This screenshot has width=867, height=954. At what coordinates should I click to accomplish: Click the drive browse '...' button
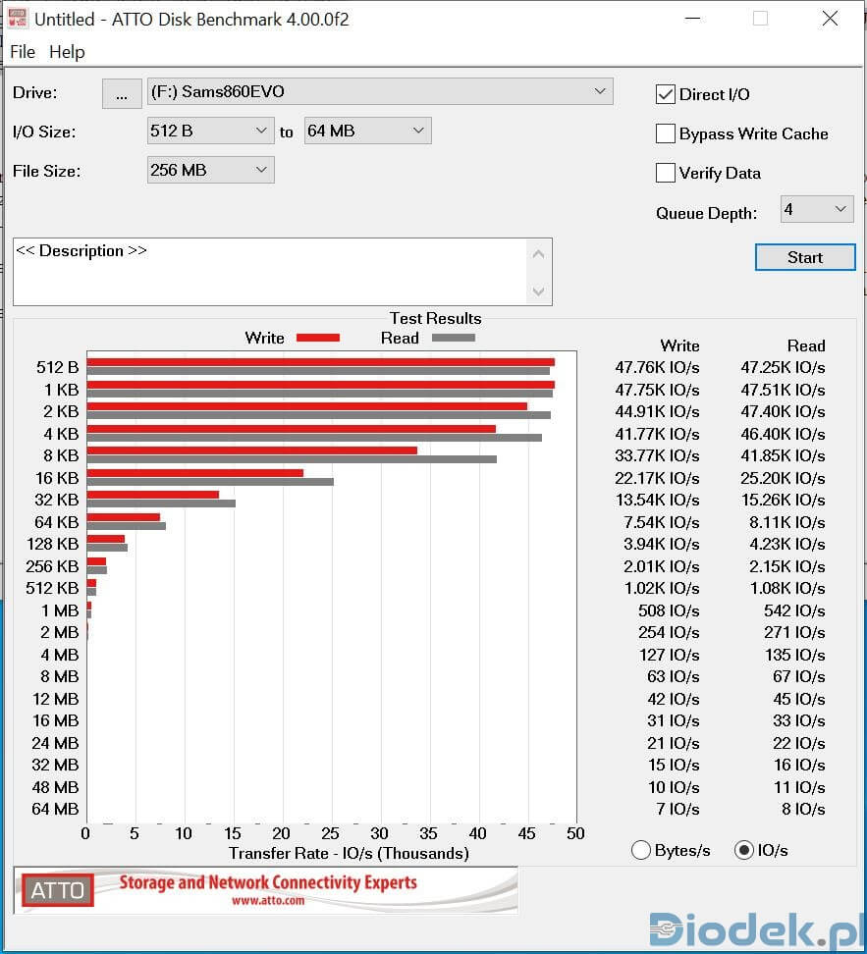pyautogui.click(x=122, y=93)
